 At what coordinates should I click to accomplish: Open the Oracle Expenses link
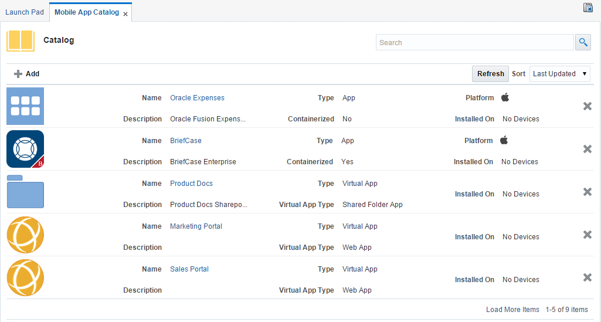coord(197,98)
